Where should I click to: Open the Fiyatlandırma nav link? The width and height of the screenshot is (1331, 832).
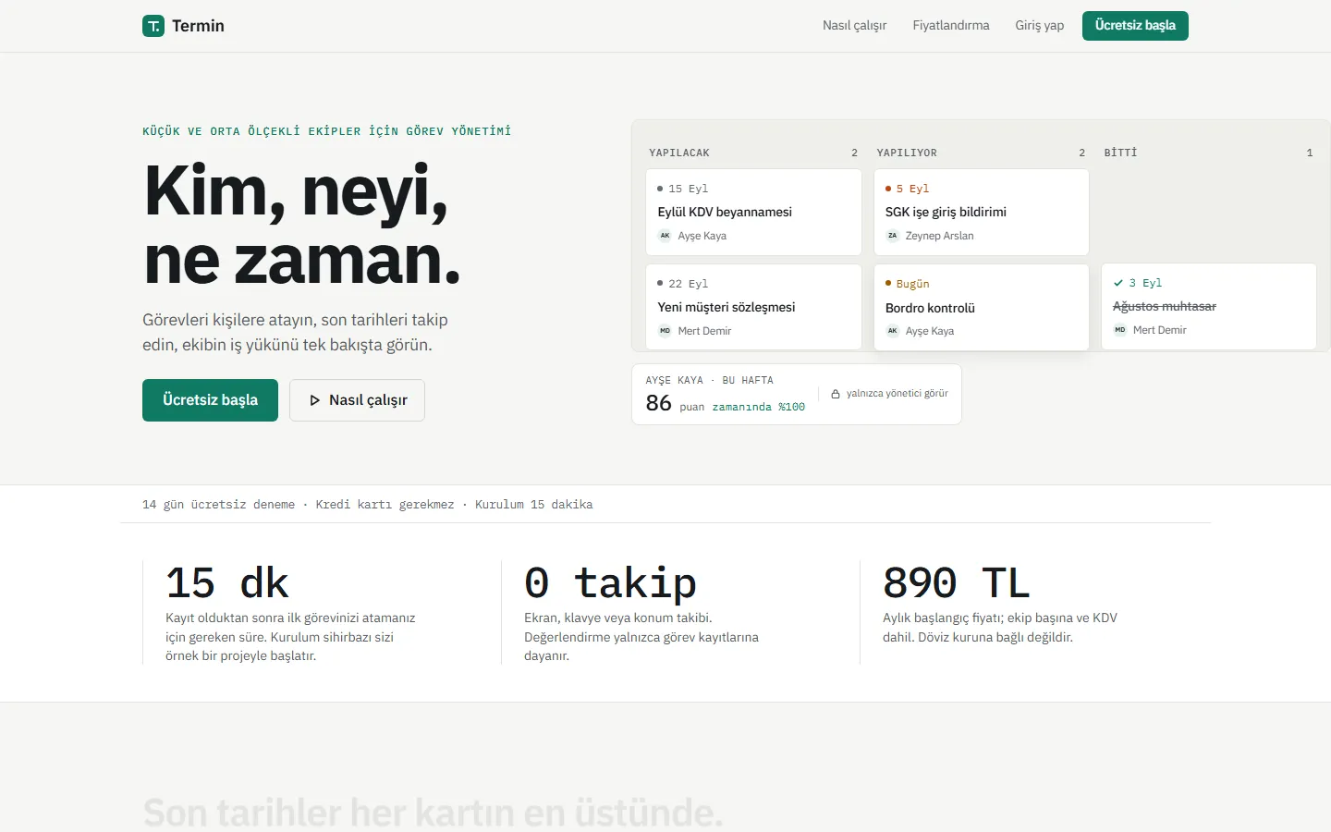pos(951,26)
